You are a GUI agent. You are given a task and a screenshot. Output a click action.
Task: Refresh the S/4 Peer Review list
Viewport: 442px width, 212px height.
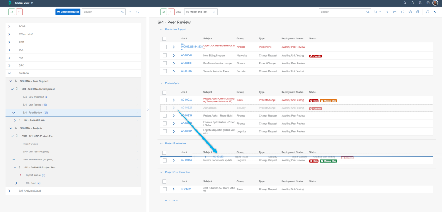[x=402, y=12]
